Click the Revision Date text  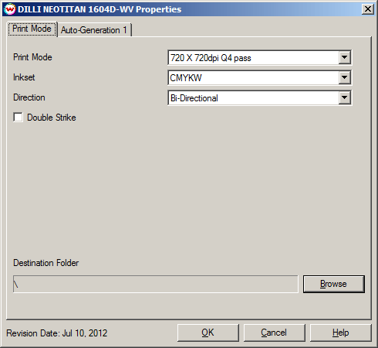click(57, 333)
